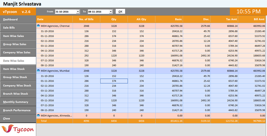The height and width of the screenshot is (136, 267).
Task: Collapse the MDH Agencies, Chennai group
Action: (x=39, y=26)
